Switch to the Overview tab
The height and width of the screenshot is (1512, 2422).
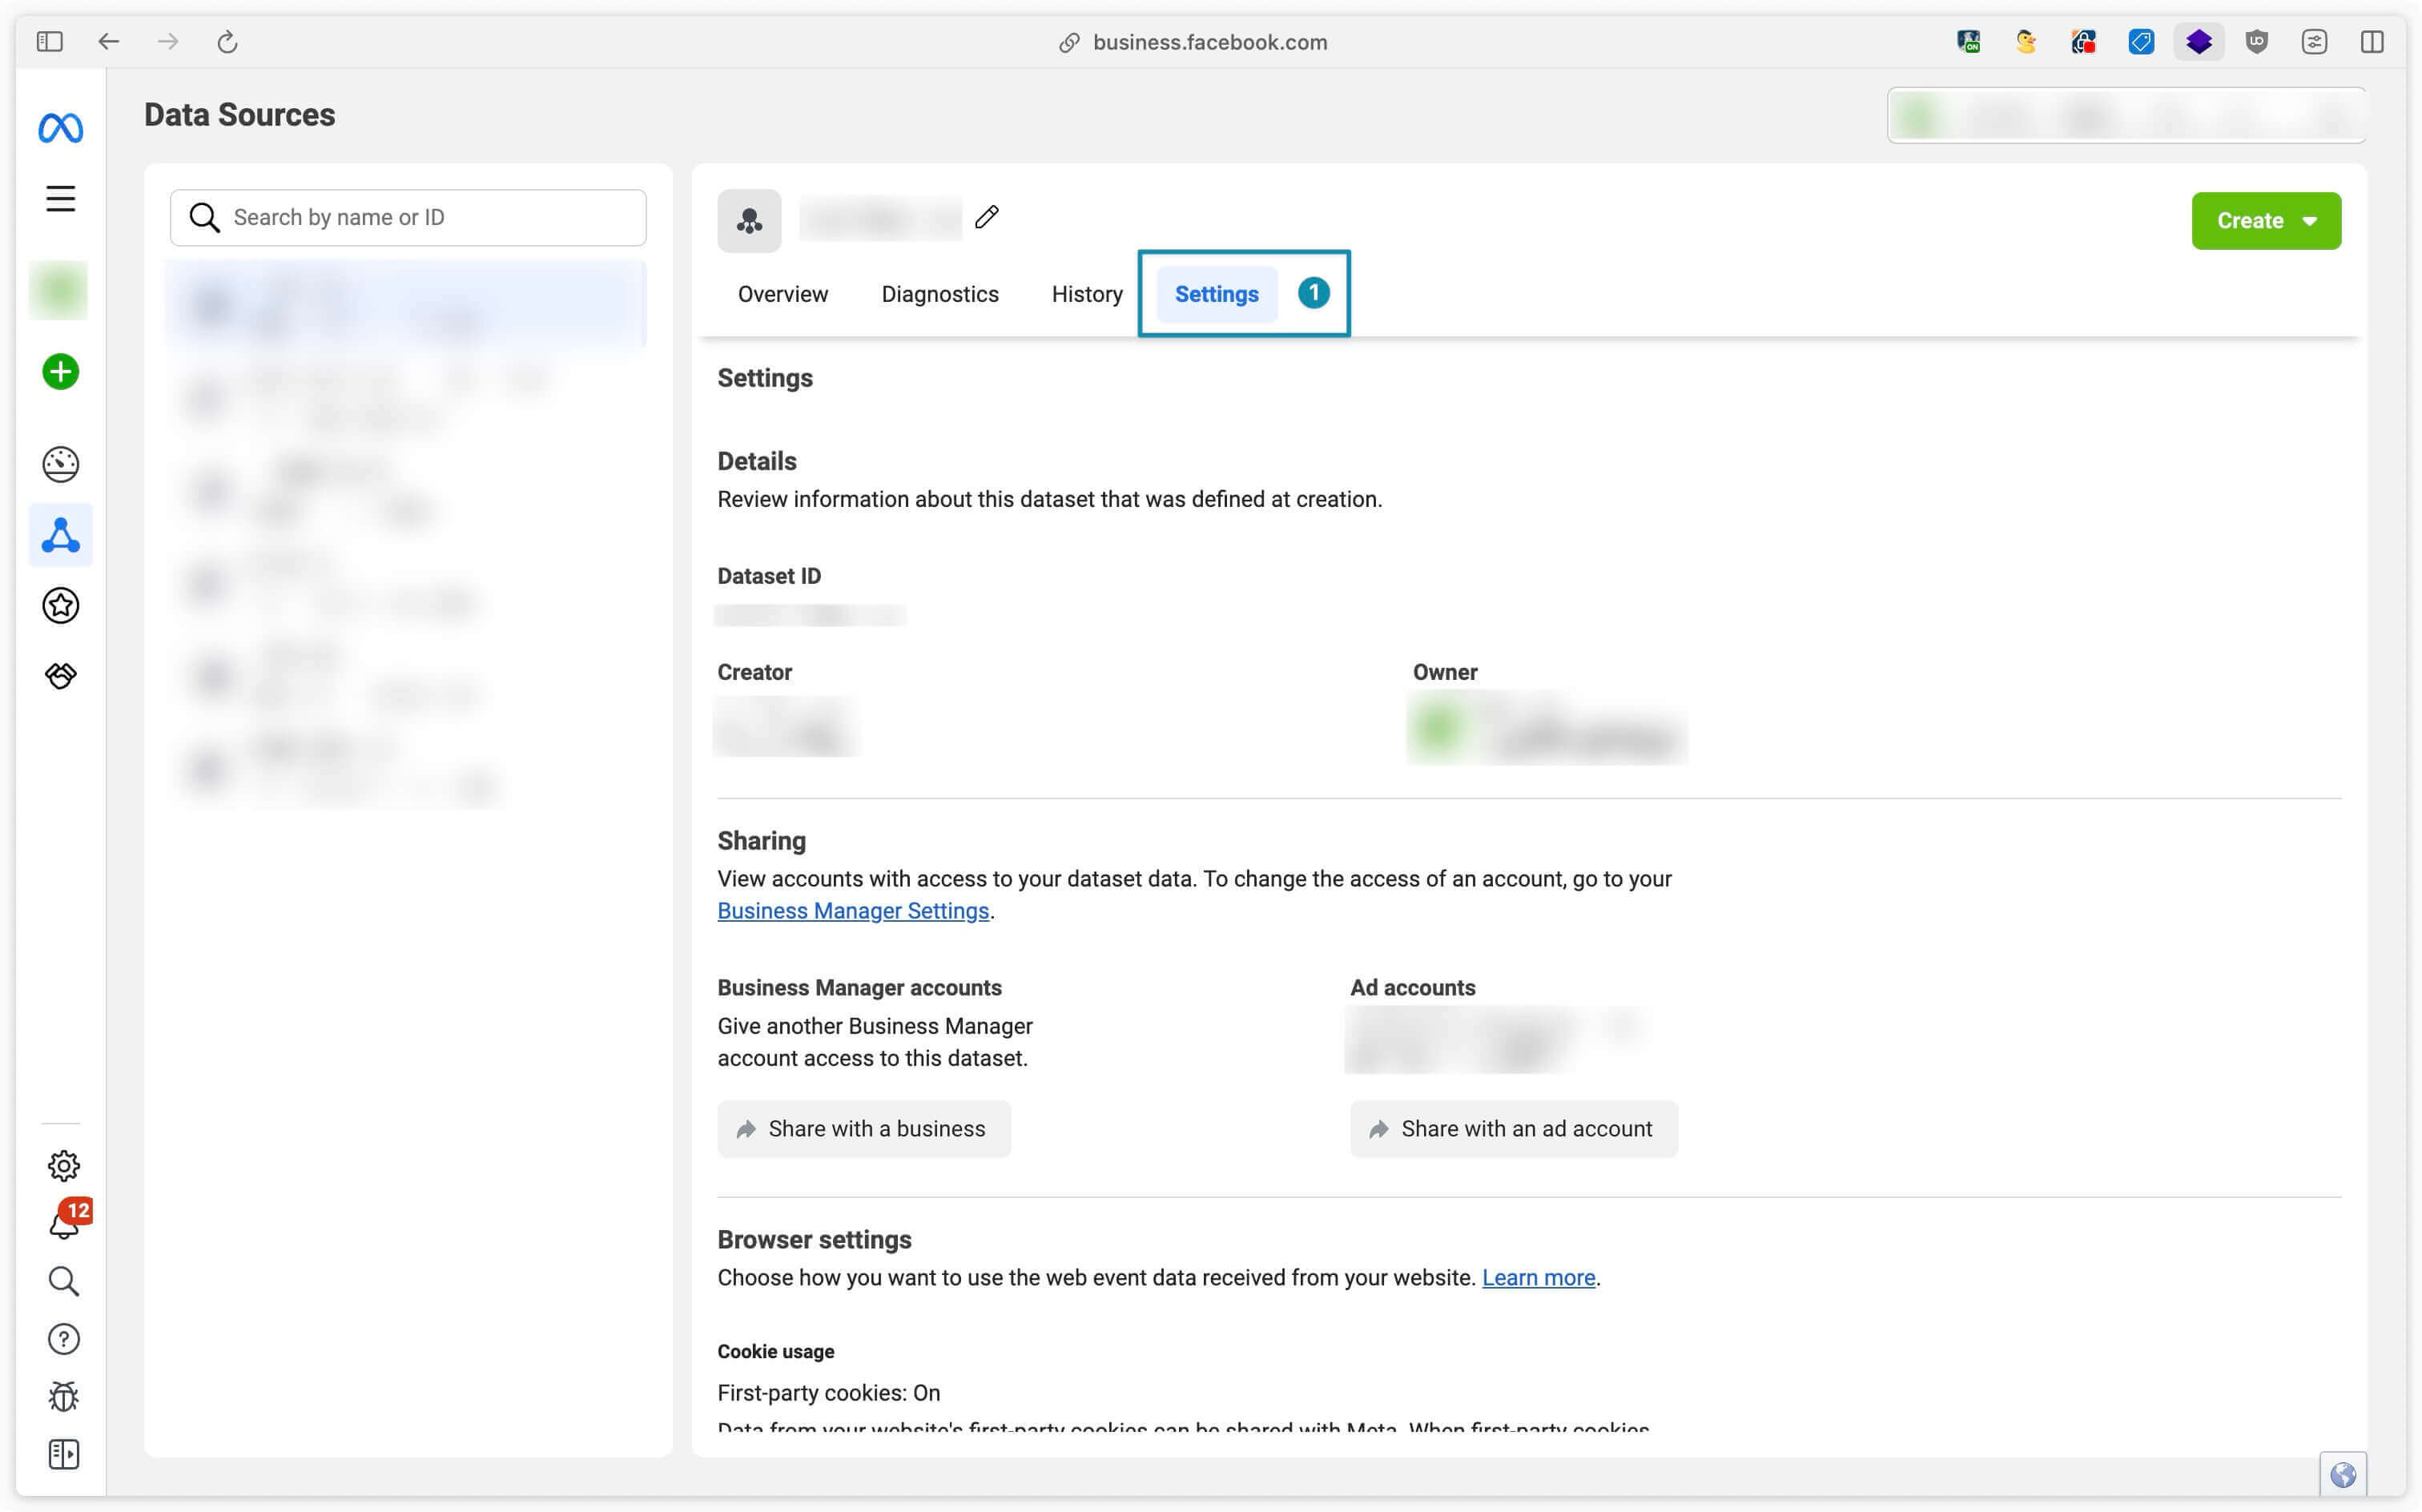point(782,292)
